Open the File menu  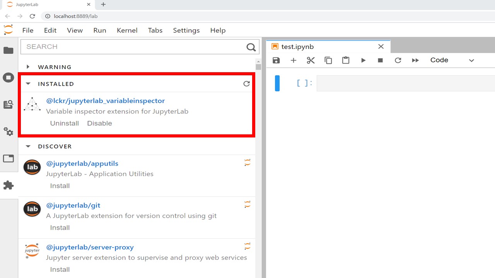[28, 31]
